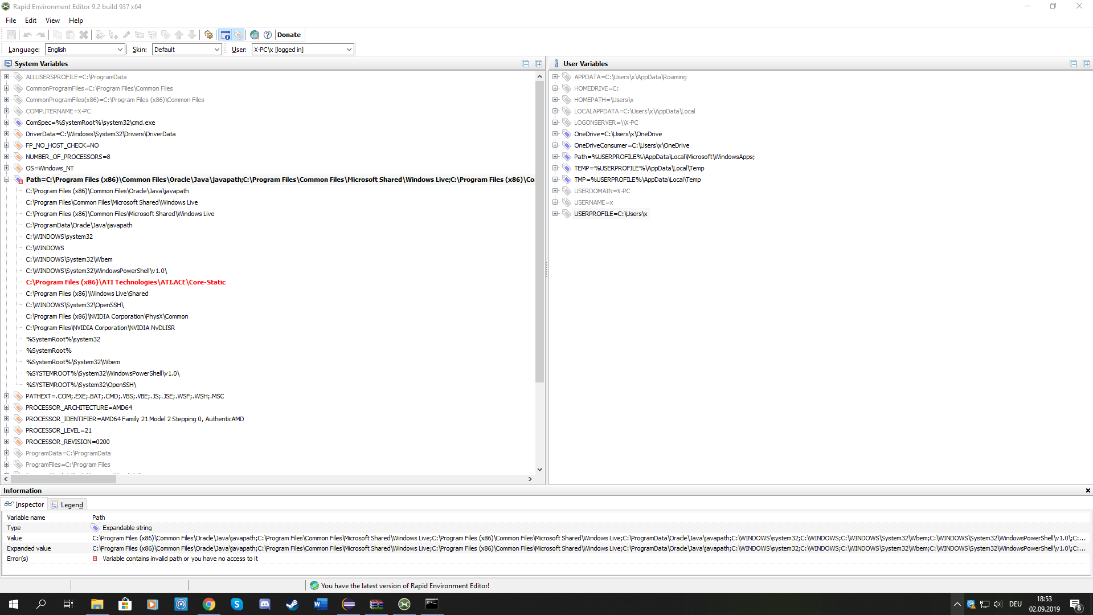Click the error message about invalid path
The image size is (1093, 615).
click(180, 559)
